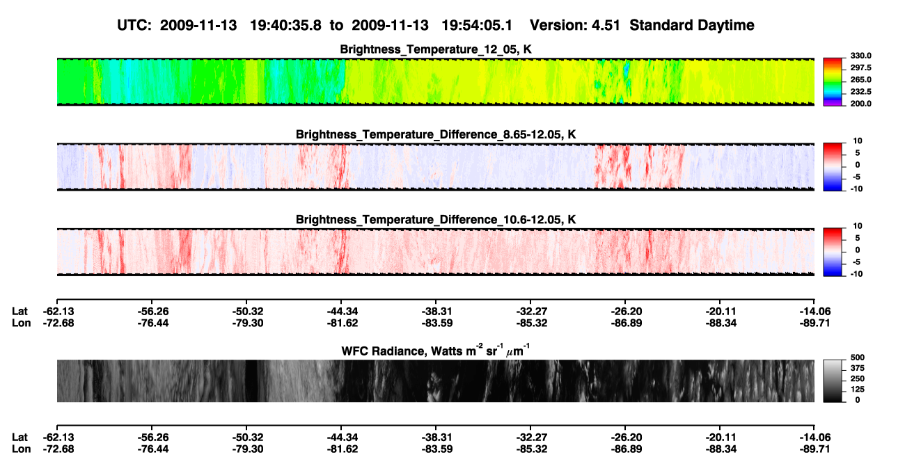Click latitude "-50.32" on the axis above WFC panel
Screen dimensions: 905x464
pyautogui.click(x=246, y=311)
